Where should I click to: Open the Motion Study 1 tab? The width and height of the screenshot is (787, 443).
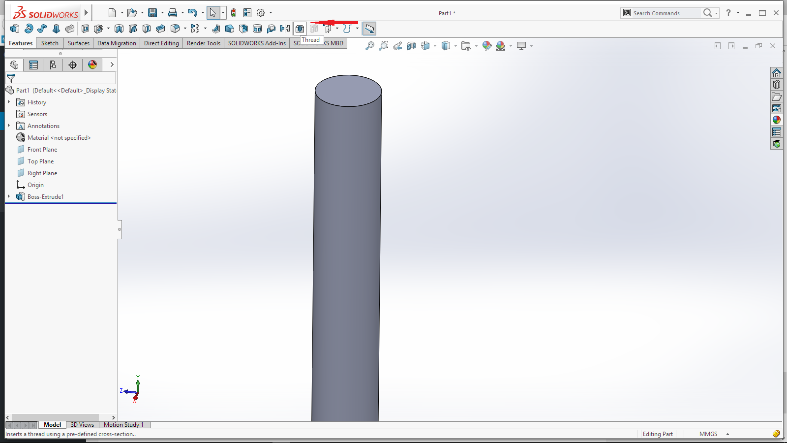123,425
